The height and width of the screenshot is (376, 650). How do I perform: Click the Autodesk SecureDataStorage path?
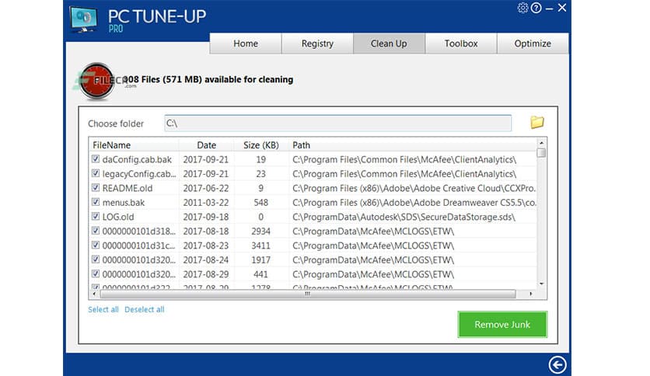pos(404,217)
